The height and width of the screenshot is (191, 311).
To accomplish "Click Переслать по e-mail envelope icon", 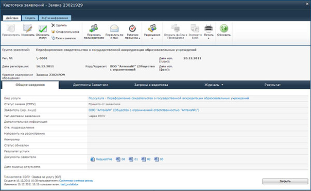I will (x=114, y=29).
